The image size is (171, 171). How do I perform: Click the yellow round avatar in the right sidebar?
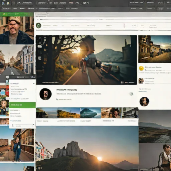click(x=141, y=68)
